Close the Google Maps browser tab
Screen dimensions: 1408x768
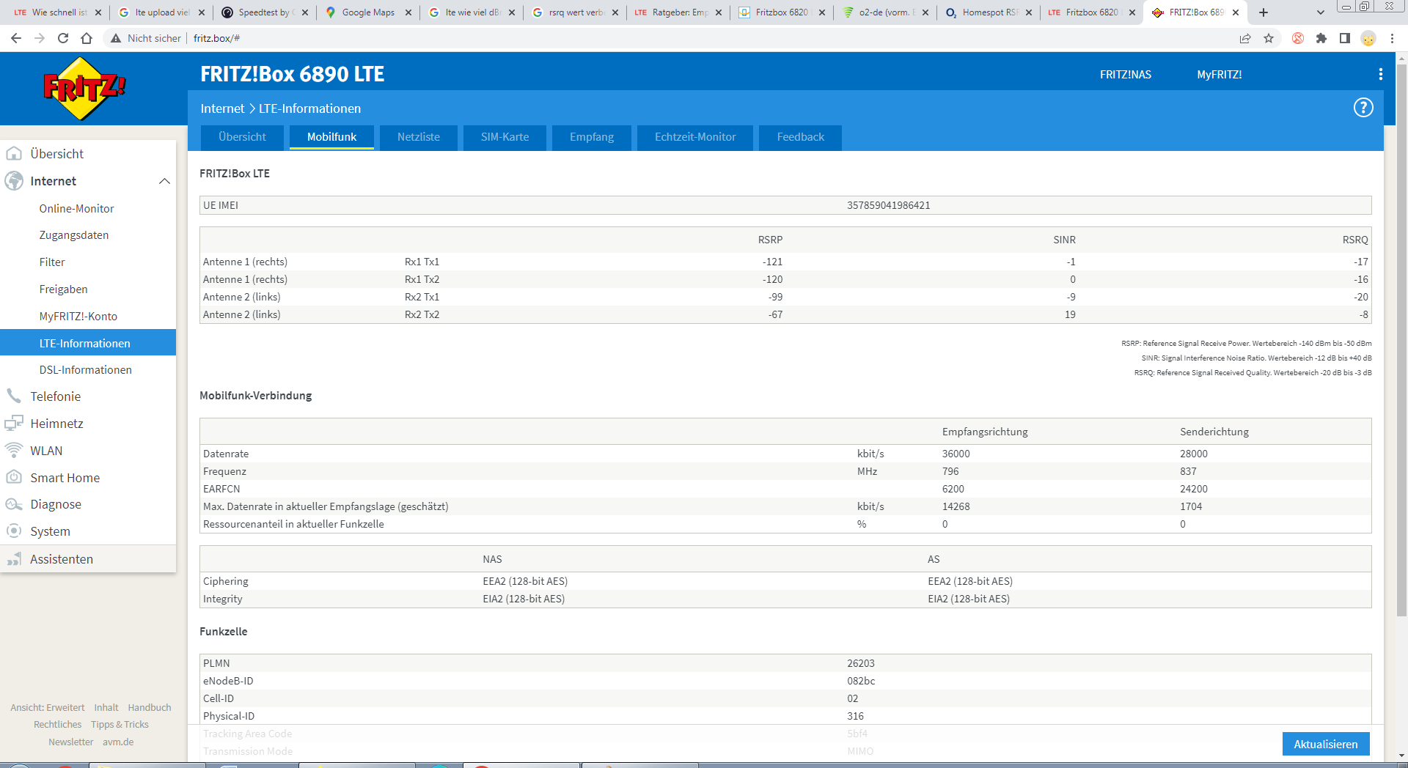tap(408, 12)
